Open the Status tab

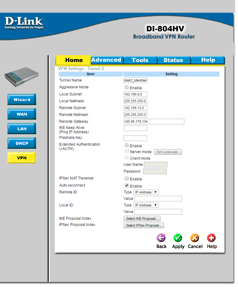[174, 60]
